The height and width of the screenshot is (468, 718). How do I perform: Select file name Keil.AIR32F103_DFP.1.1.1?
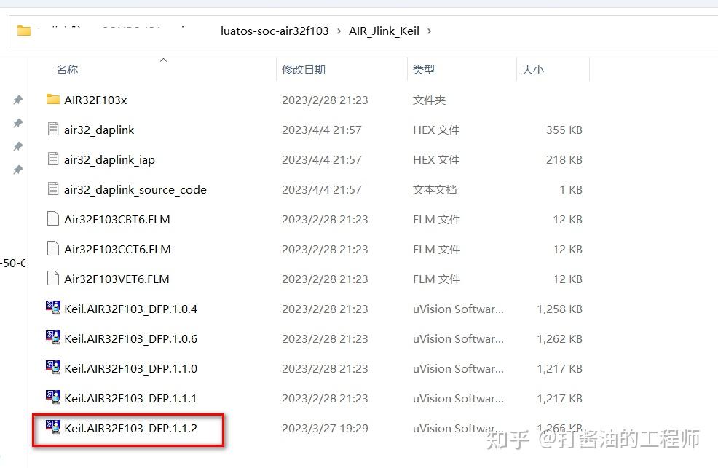coord(130,398)
